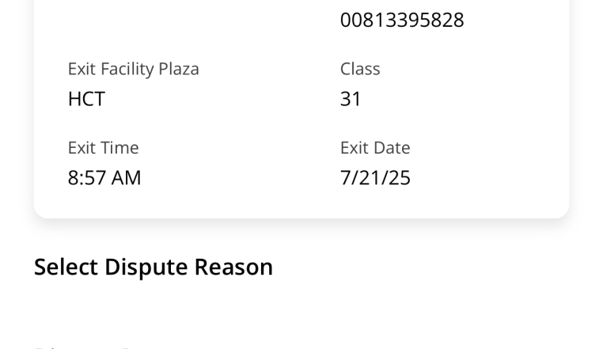Click the Exit Time label
The image size is (603, 349).
[x=103, y=148]
